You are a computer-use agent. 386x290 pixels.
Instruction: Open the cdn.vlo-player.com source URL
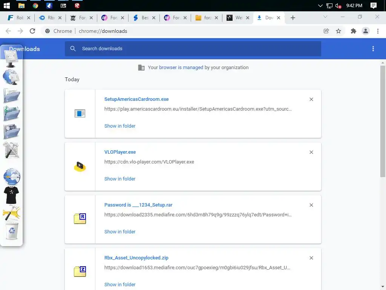click(149, 162)
